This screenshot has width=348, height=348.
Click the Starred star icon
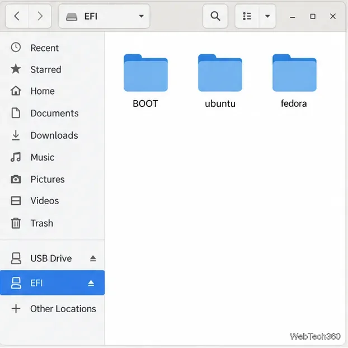pyautogui.click(x=16, y=69)
